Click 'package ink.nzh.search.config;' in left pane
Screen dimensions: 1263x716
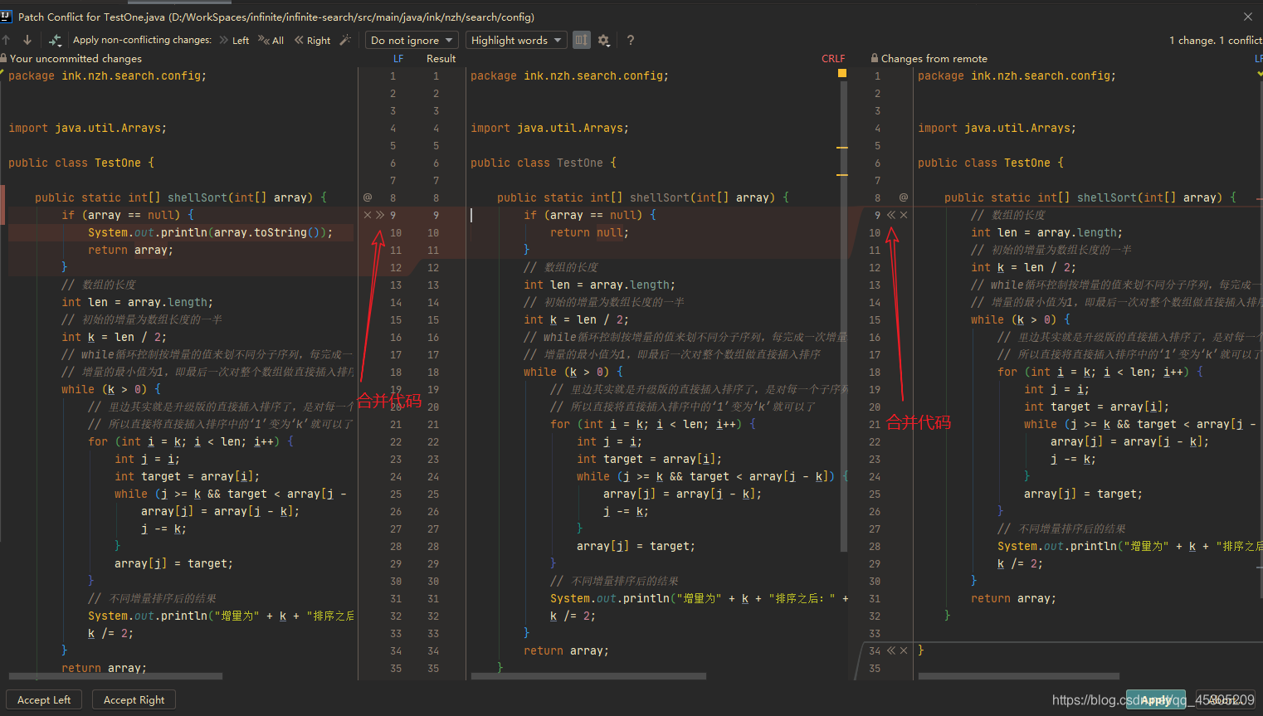click(107, 75)
